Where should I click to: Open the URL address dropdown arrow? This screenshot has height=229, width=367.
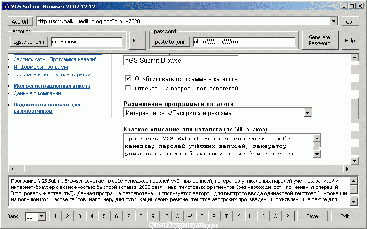(x=334, y=21)
